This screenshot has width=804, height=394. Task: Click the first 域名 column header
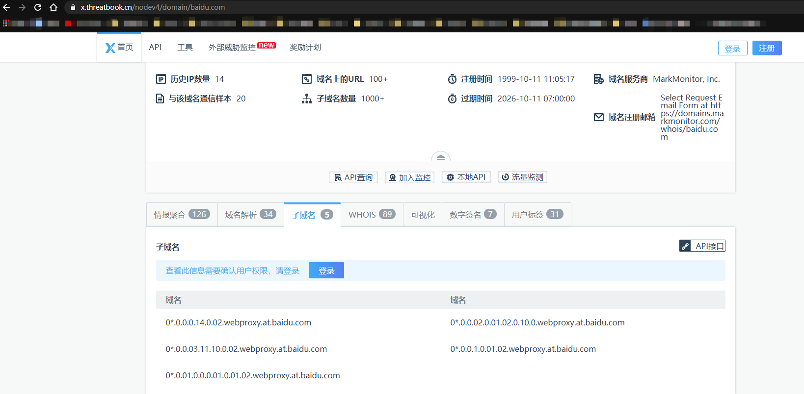point(173,300)
